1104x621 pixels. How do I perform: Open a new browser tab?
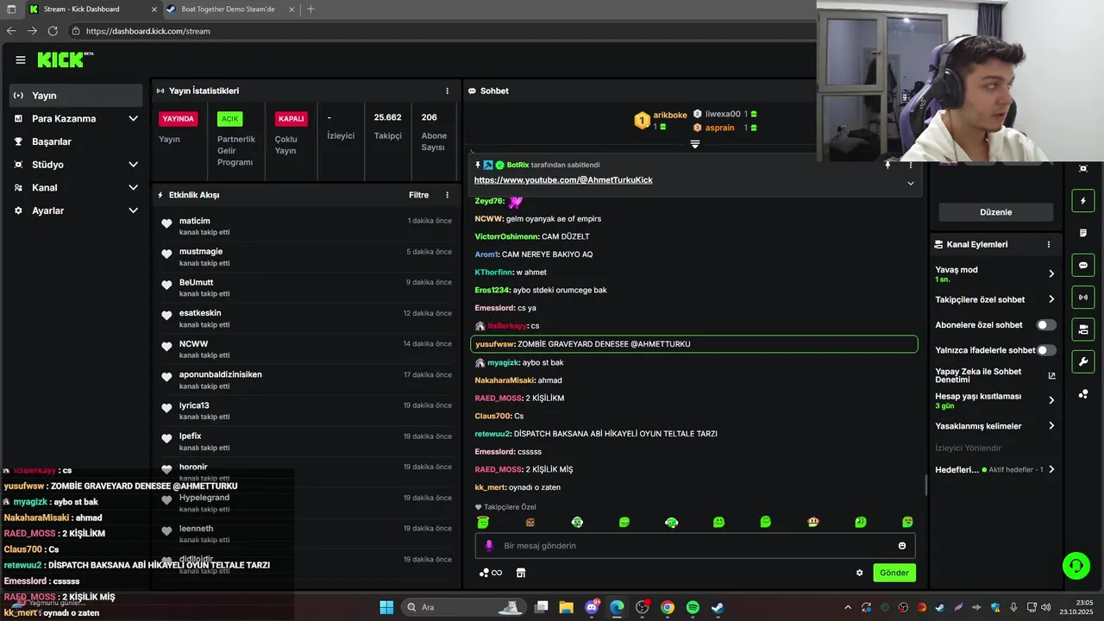coord(310,9)
